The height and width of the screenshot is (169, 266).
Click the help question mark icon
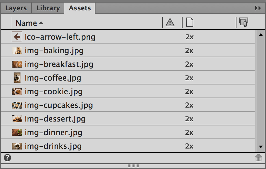click(x=7, y=158)
